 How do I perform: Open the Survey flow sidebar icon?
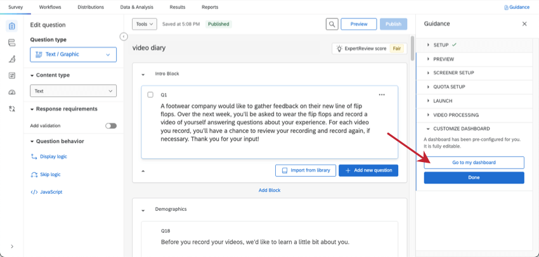pyautogui.click(x=11, y=42)
